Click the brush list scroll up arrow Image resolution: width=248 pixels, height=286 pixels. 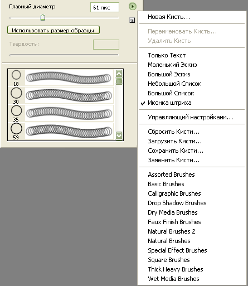pyautogui.click(x=119, y=74)
